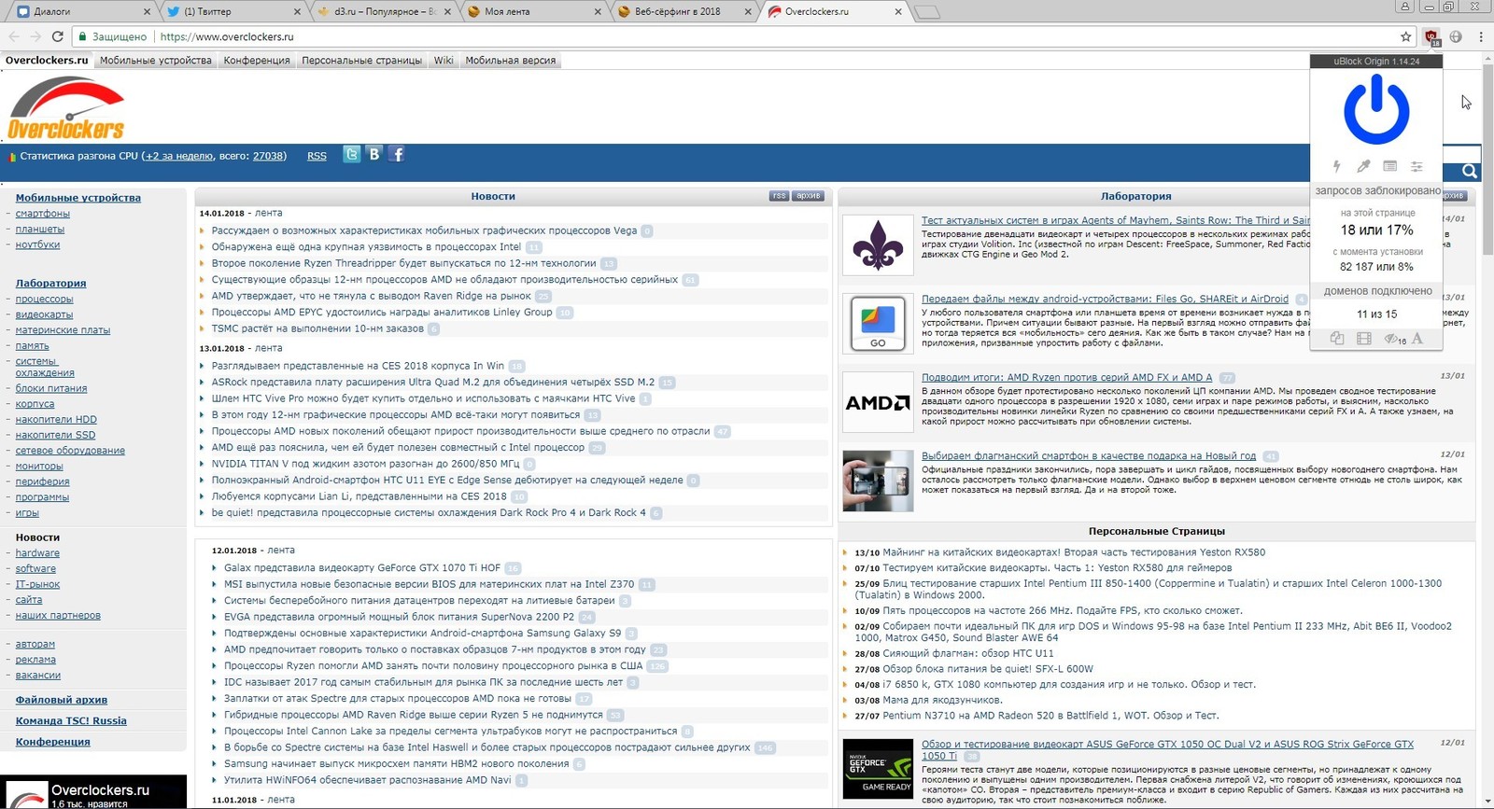
Task: Bookmark page with the star icon
Action: click(1406, 36)
